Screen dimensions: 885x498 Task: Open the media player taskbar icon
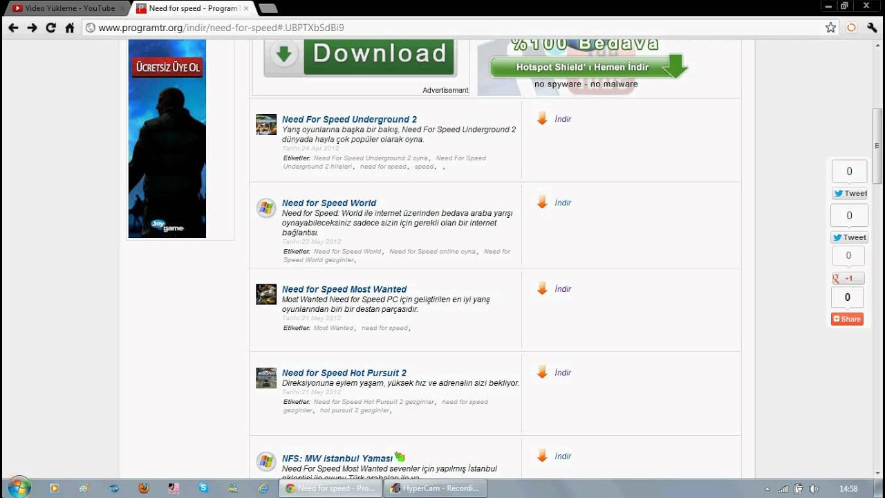54,488
